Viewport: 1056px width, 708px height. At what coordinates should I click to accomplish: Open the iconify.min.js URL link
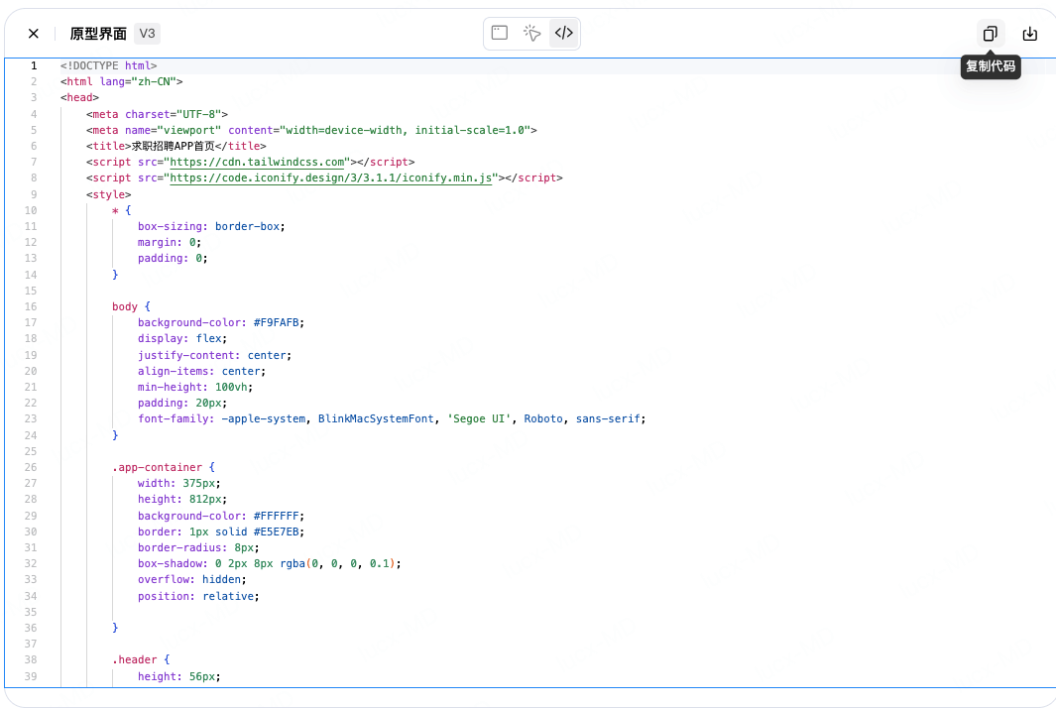[x=330, y=178]
